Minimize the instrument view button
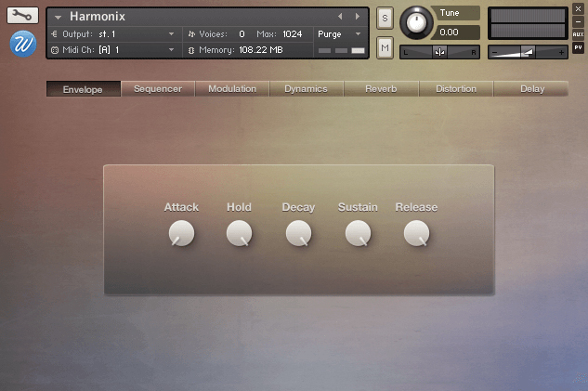This screenshot has width=588, height=391. tap(578, 21)
